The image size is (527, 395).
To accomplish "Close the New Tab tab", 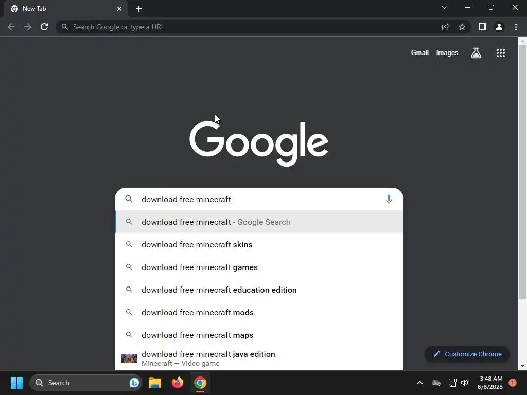I will click(x=119, y=9).
